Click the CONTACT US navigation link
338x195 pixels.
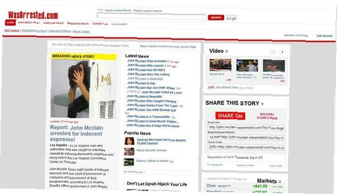pos(100,24)
